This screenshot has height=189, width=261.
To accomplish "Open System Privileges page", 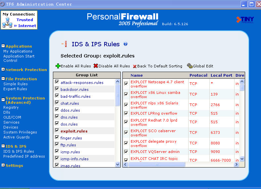I will pos(20,132).
